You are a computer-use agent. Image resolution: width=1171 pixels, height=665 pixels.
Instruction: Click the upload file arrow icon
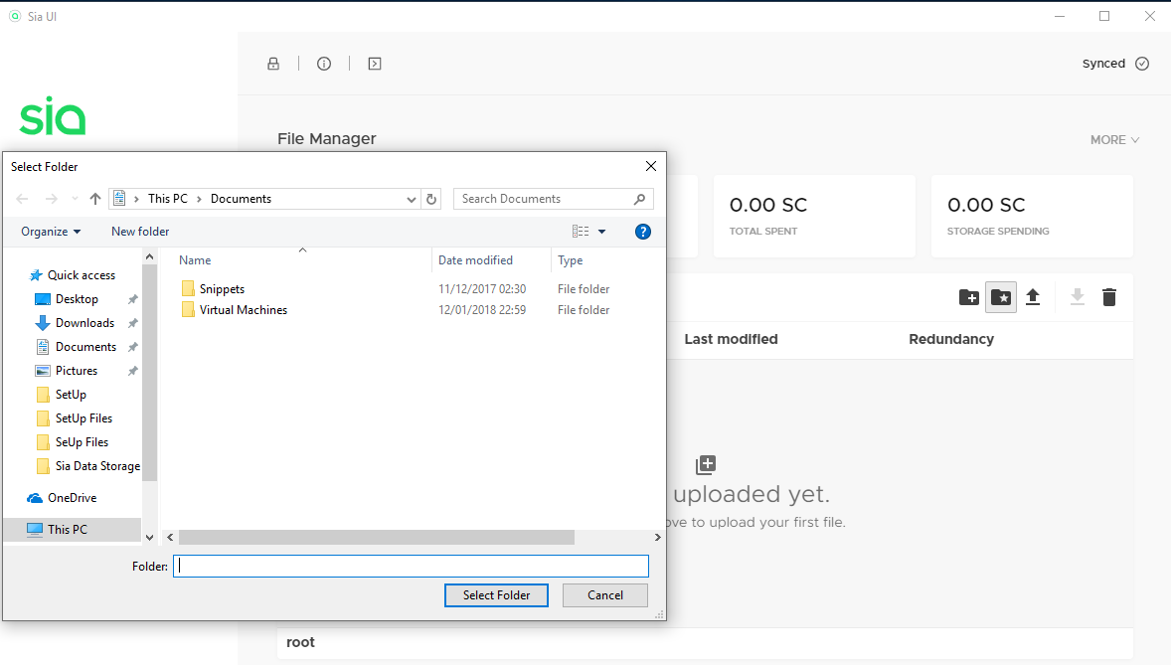coord(1033,296)
